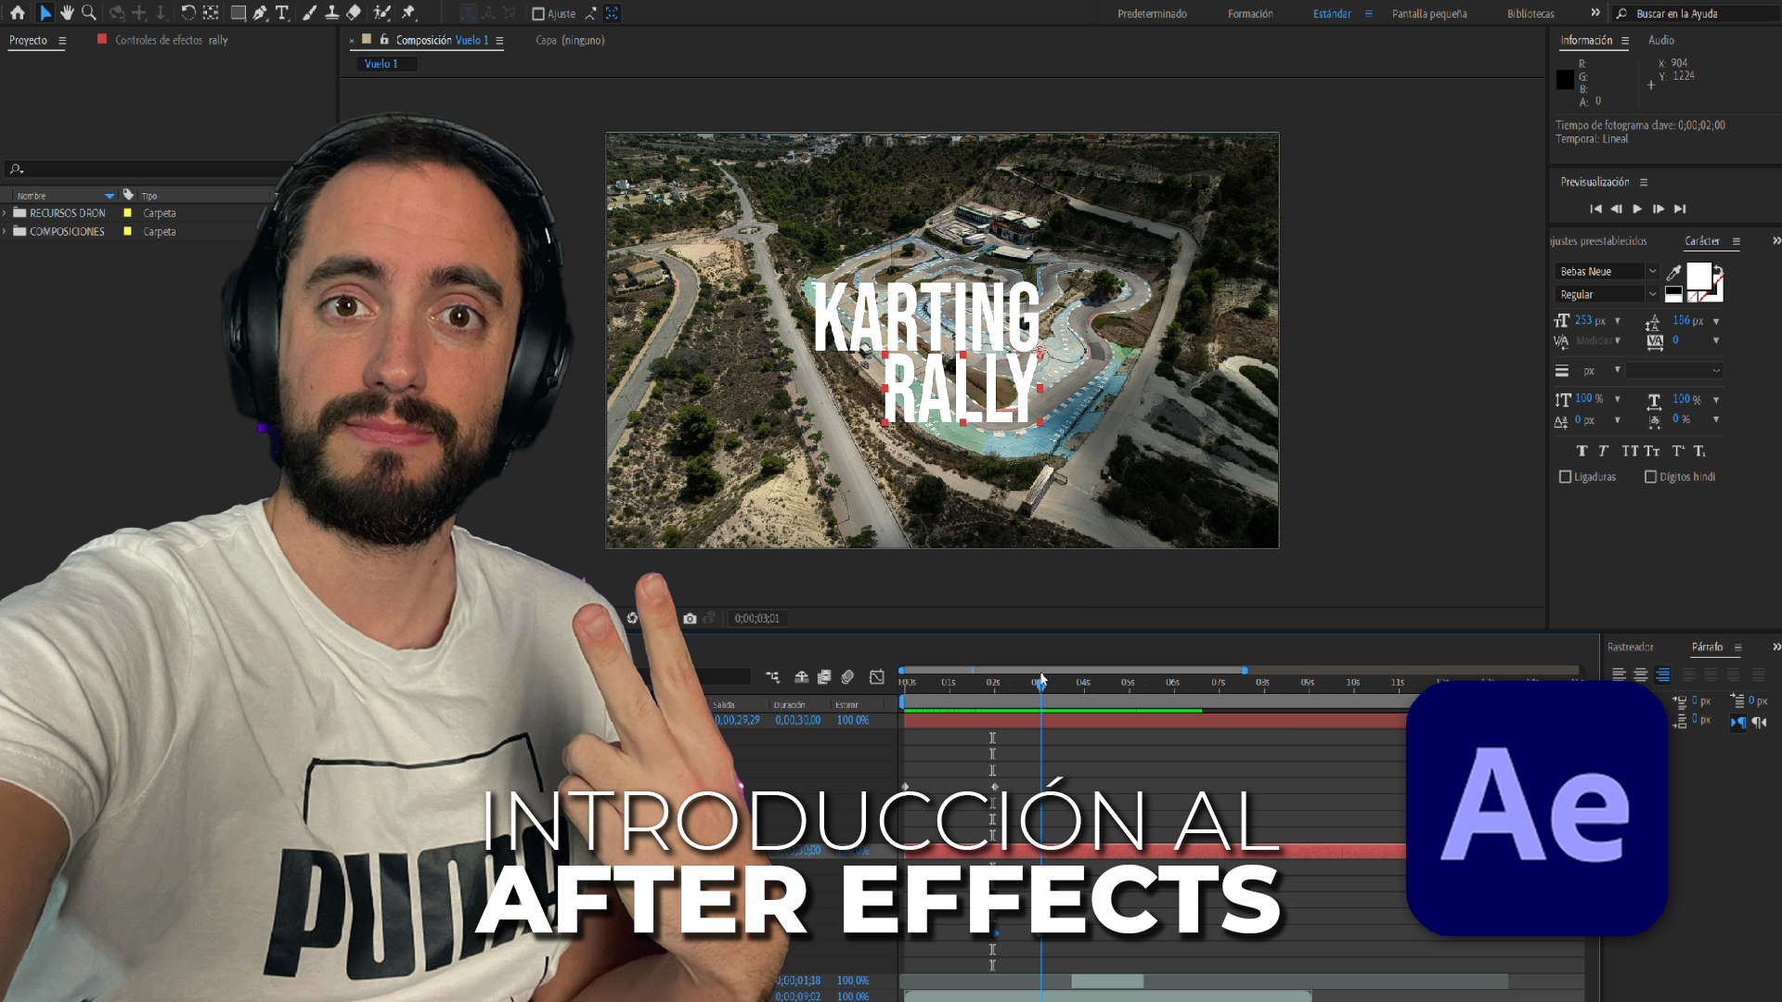Select the Rotation tool

pyautogui.click(x=187, y=13)
